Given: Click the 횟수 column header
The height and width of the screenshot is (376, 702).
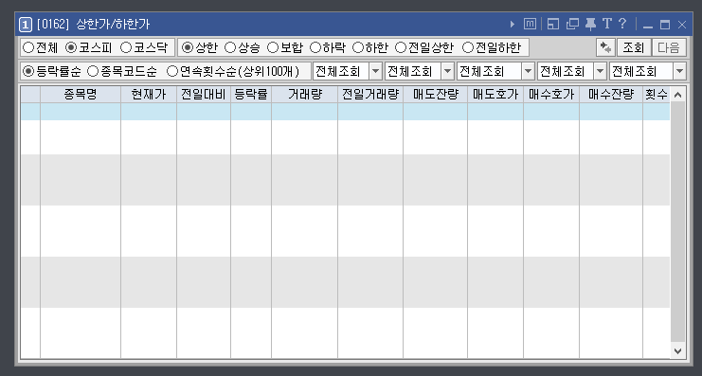Looking at the screenshot, I should click(657, 95).
